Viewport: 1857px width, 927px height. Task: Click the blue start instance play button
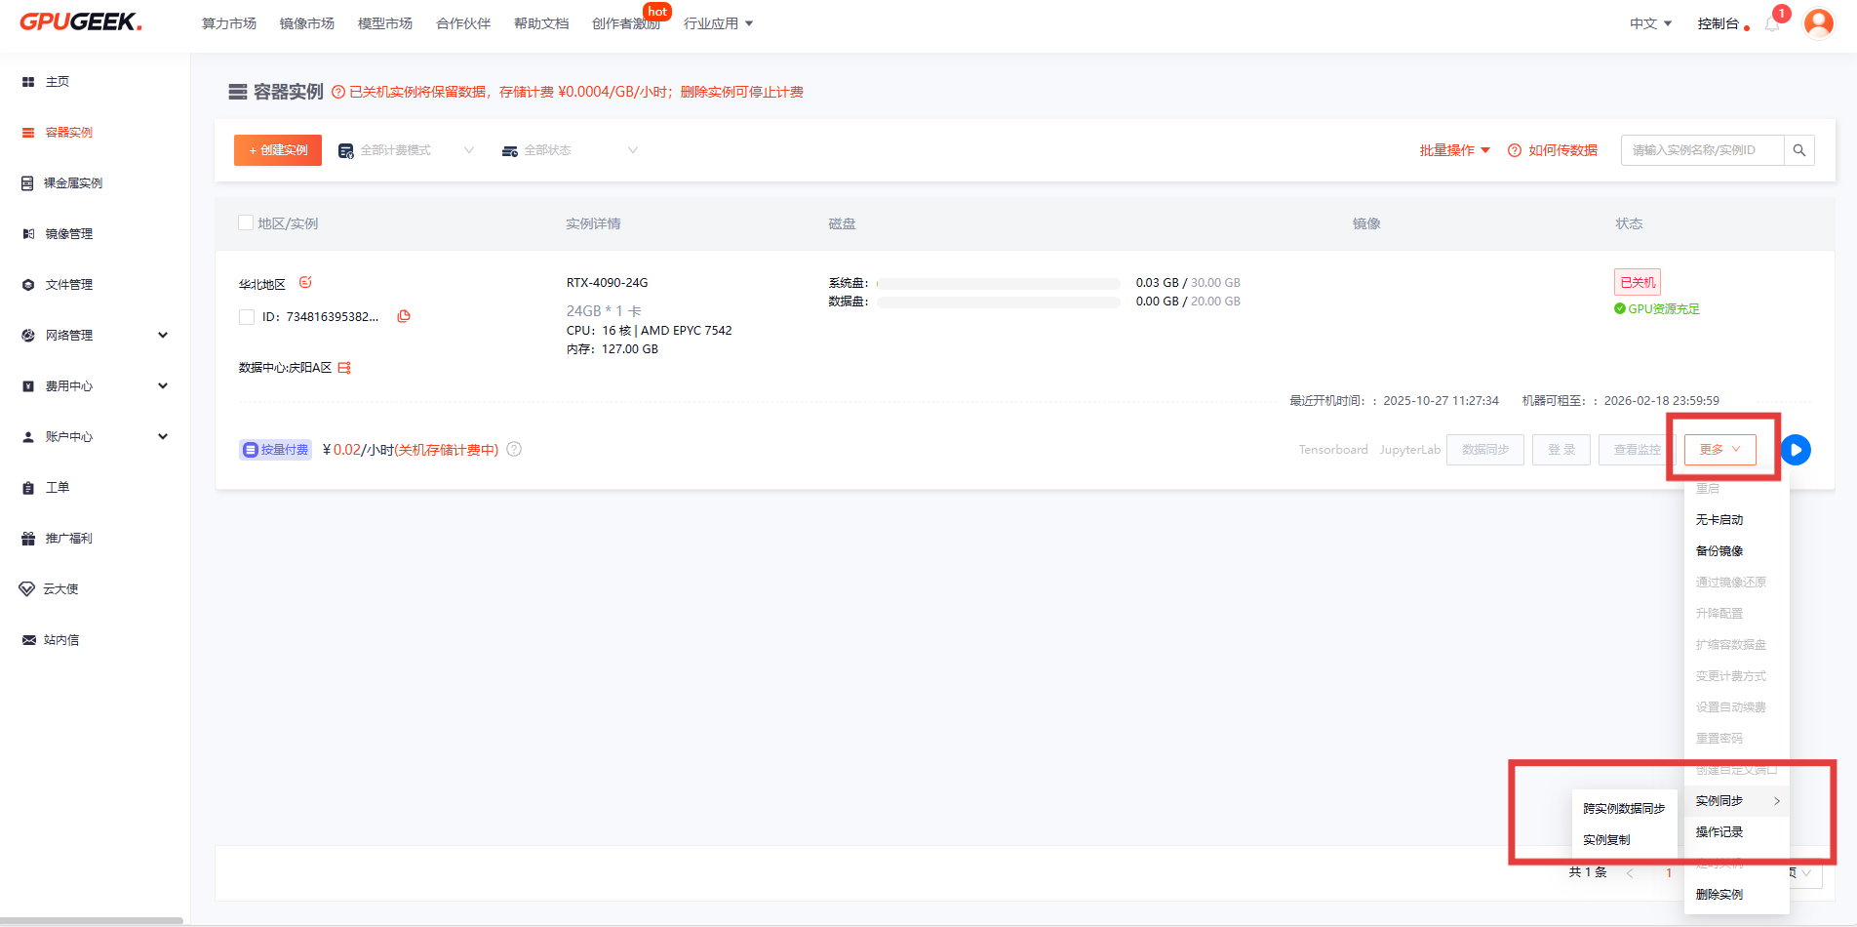click(x=1796, y=450)
